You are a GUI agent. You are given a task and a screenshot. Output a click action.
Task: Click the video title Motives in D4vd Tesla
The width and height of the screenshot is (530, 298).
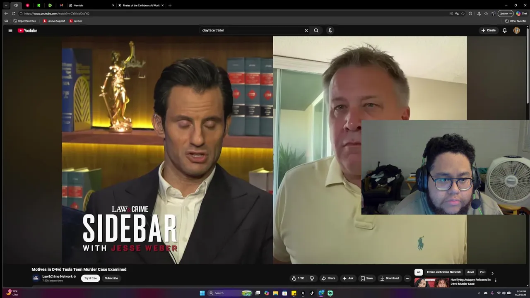(79, 269)
